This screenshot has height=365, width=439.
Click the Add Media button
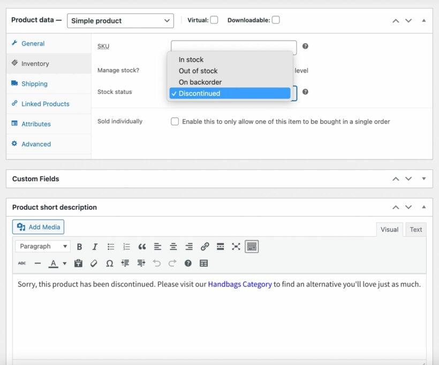pos(38,227)
